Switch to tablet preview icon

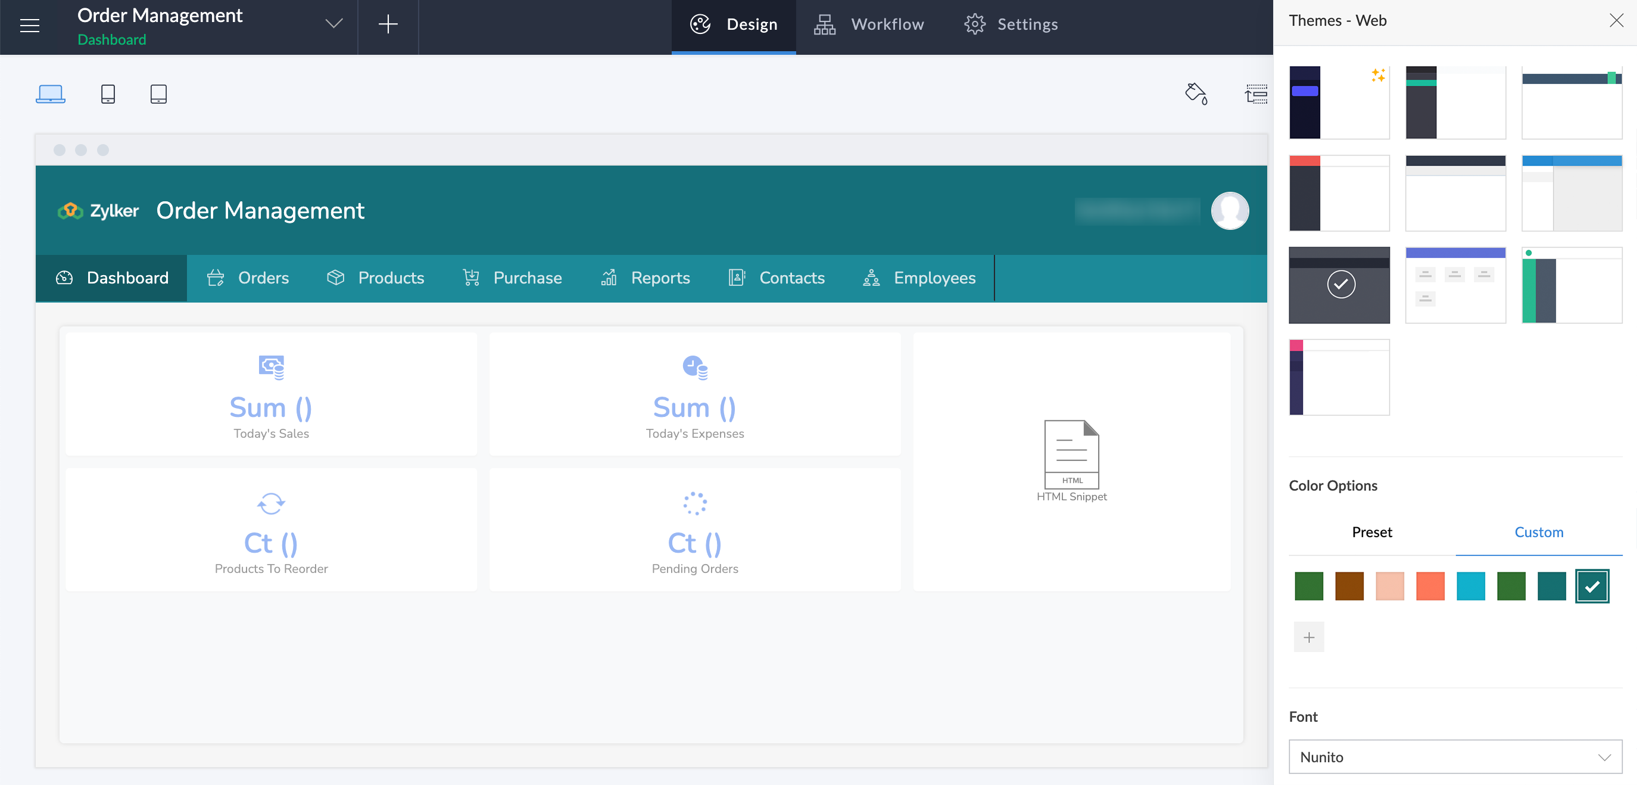158,94
